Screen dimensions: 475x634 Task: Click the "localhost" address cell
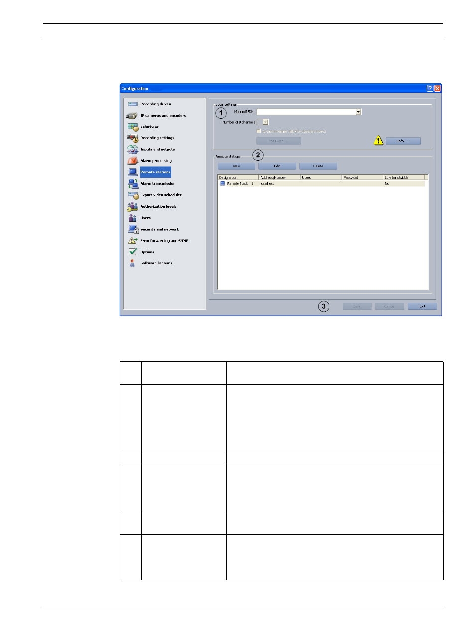267,184
